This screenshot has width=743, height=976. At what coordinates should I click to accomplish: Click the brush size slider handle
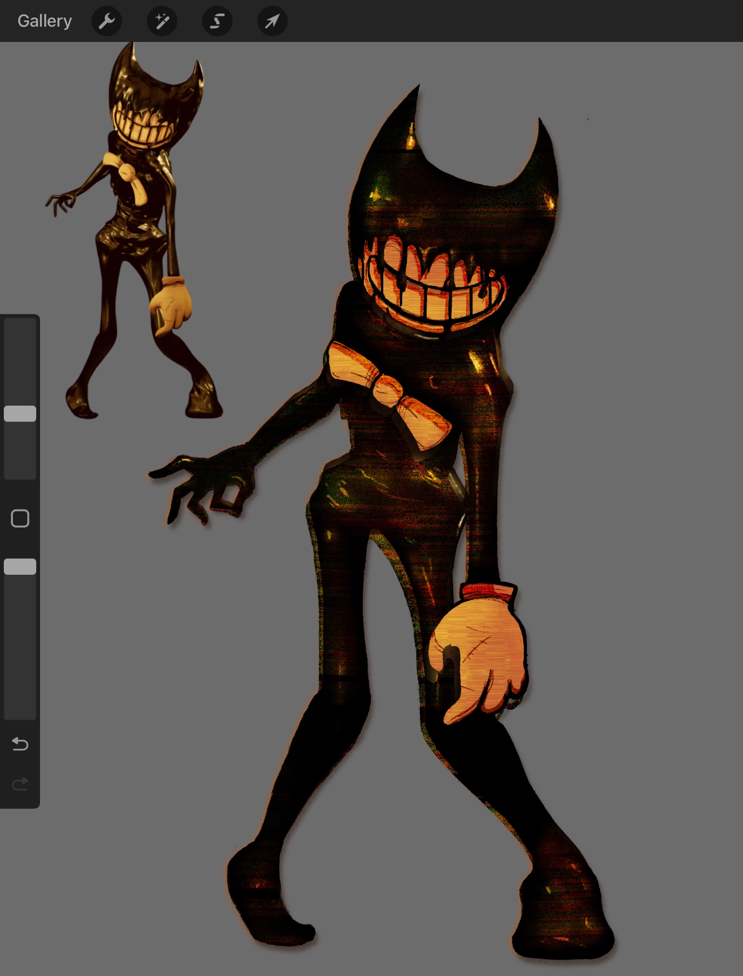tap(20, 413)
